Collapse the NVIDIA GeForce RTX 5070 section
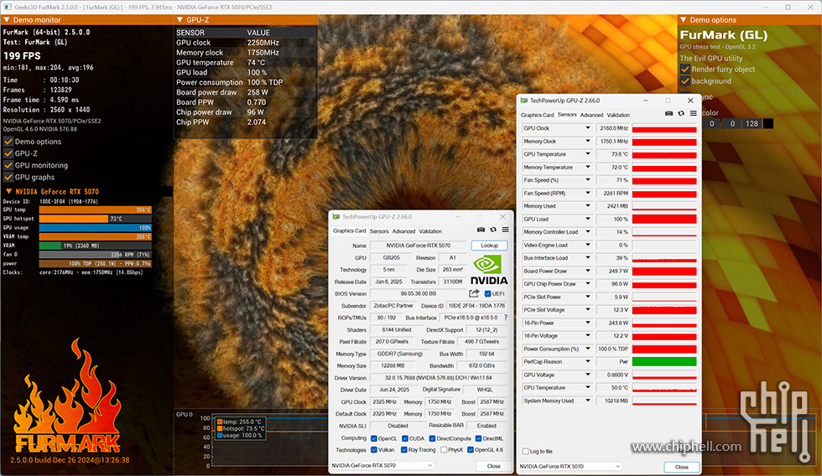The width and height of the screenshot is (822, 476). 8,192
